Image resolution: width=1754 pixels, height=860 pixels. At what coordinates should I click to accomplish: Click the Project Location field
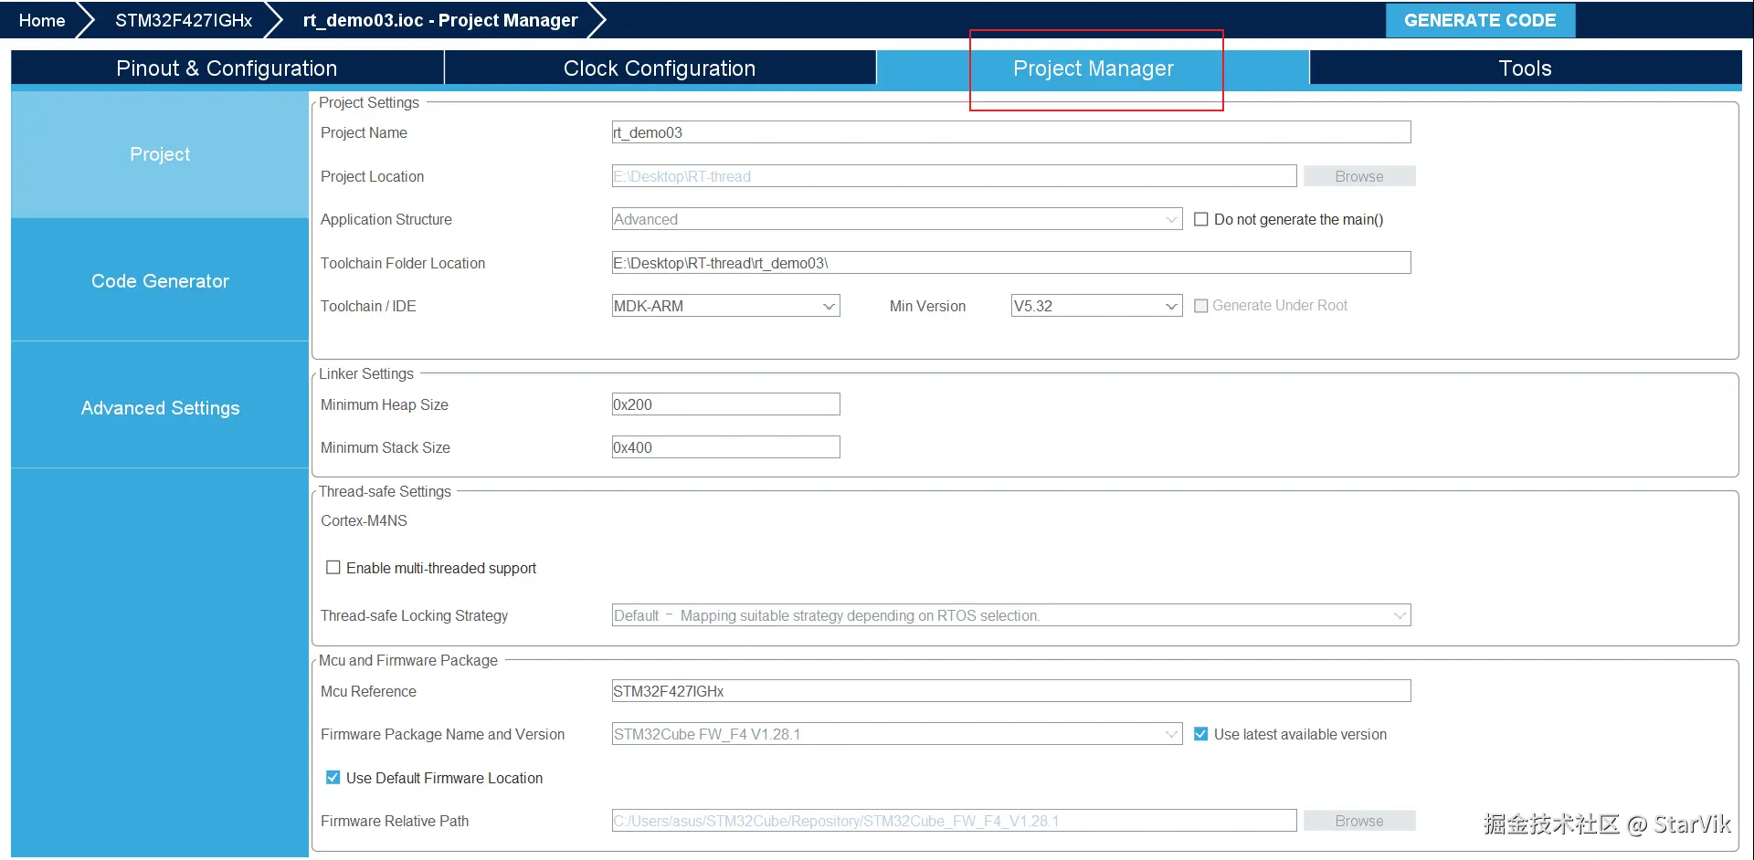point(954,176)
